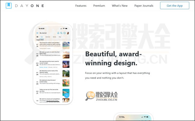Image resolution: width=195 pixels, height=121 pixels.
Task: Switch to the Media tab in the journal
Action: pos(54,37)
